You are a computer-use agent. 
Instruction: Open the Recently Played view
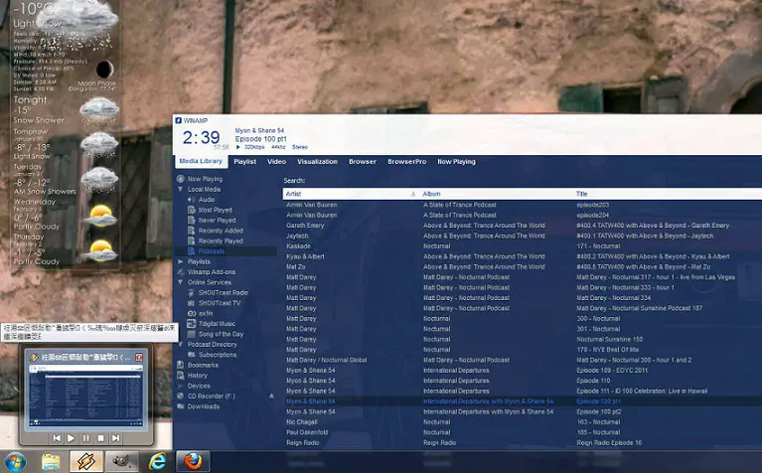click(221, 240)
